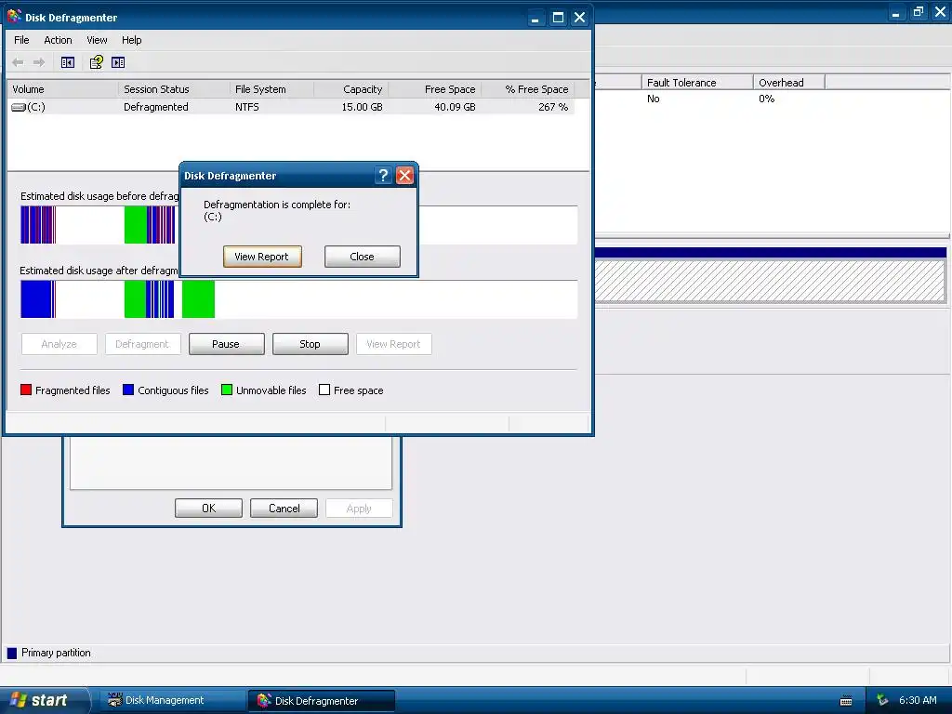Click the Disk Defragmenter title bar icon
The height and width of the screenshot is (714, 952).
click(14, 17)
